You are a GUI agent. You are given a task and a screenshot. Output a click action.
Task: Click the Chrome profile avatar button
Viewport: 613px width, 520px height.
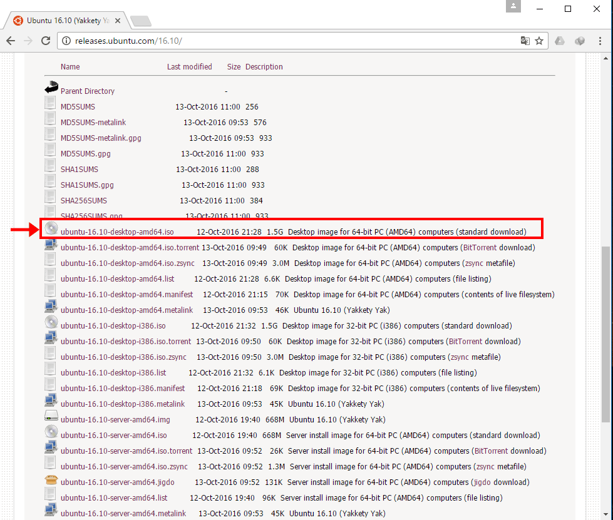pos(513,6)
